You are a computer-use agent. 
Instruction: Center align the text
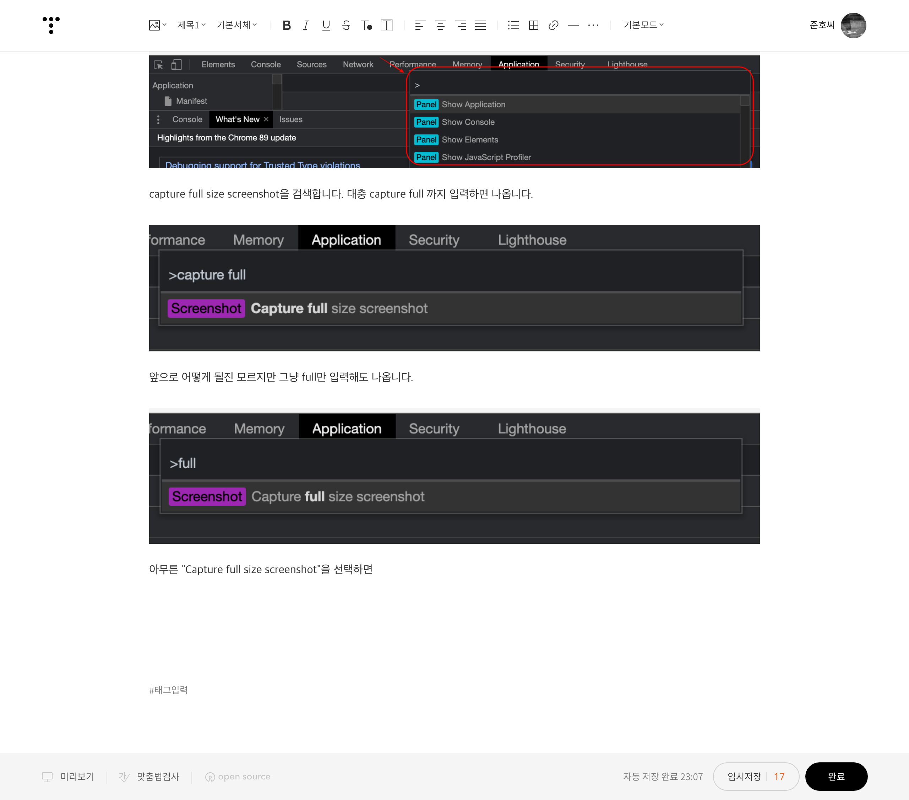click(440, 25)
